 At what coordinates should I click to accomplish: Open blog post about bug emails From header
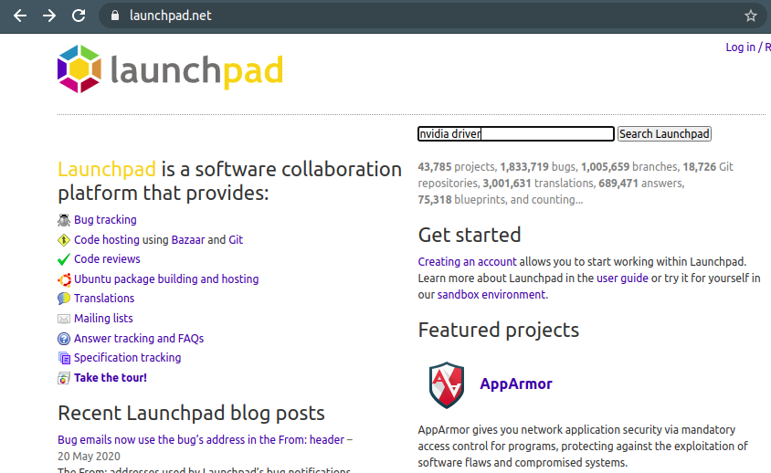pyautogui.click(x=201, y=439)
